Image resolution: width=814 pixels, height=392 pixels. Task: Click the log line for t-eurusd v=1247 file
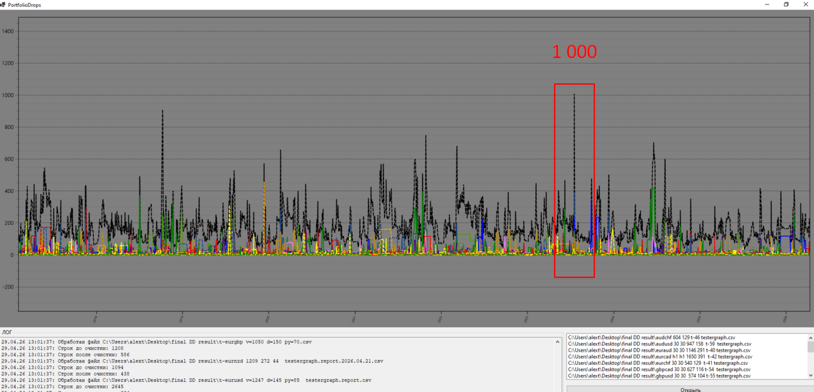pyautogui.click(x=186, y=380)
